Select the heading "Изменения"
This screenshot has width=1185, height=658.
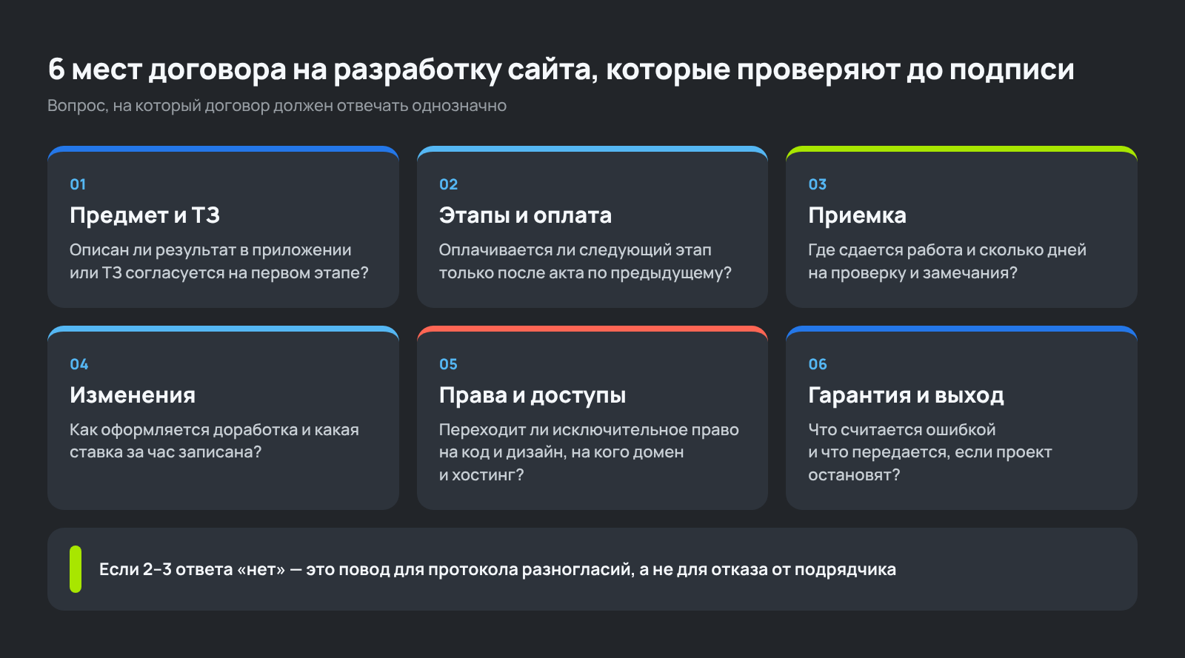click(133, 395)
